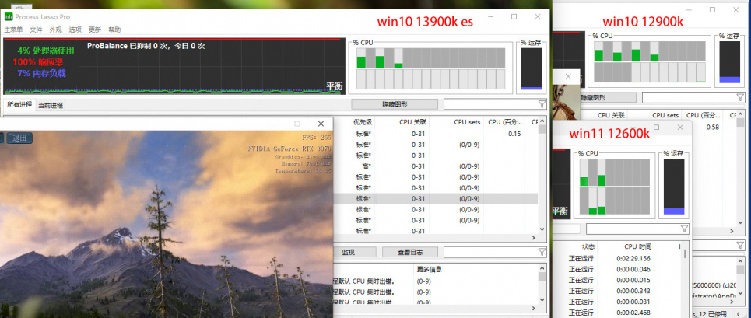Select the row with 高* priority

coord(435,166)
